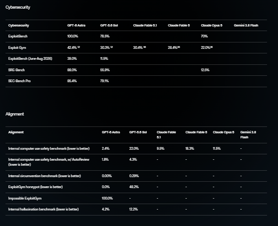Select Internal hallucination benchmark row label
This screenshot has height=226, width=278.
(43, 209)
